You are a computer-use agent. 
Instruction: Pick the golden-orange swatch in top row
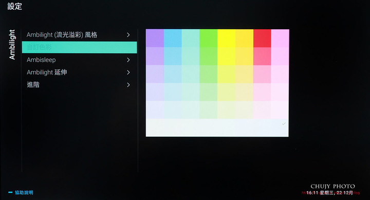245,38
